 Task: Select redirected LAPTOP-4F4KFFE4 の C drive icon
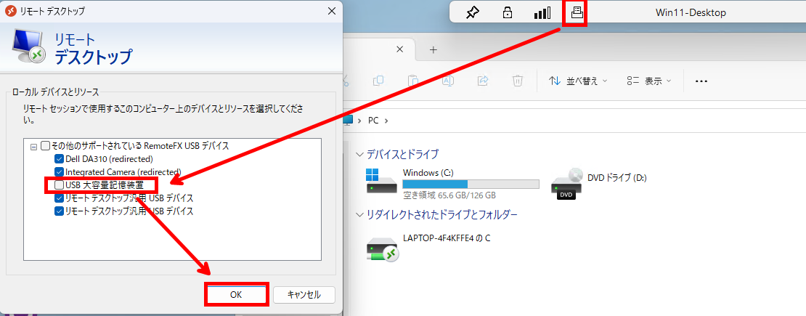coord(381,248)
